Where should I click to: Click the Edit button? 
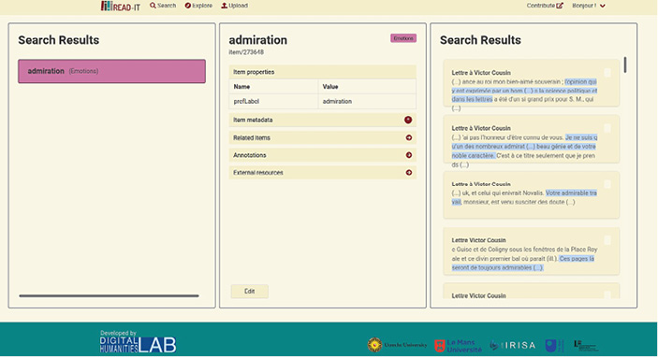coord(249,292)
